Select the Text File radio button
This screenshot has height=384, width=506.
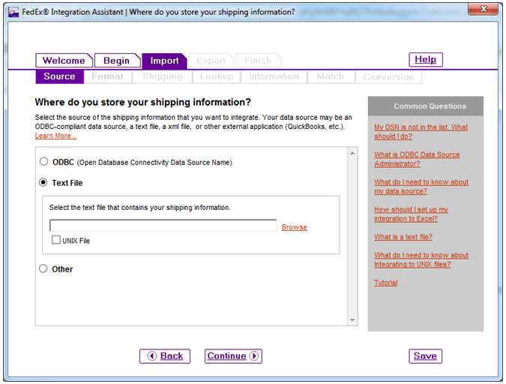[x=43, y=182]
